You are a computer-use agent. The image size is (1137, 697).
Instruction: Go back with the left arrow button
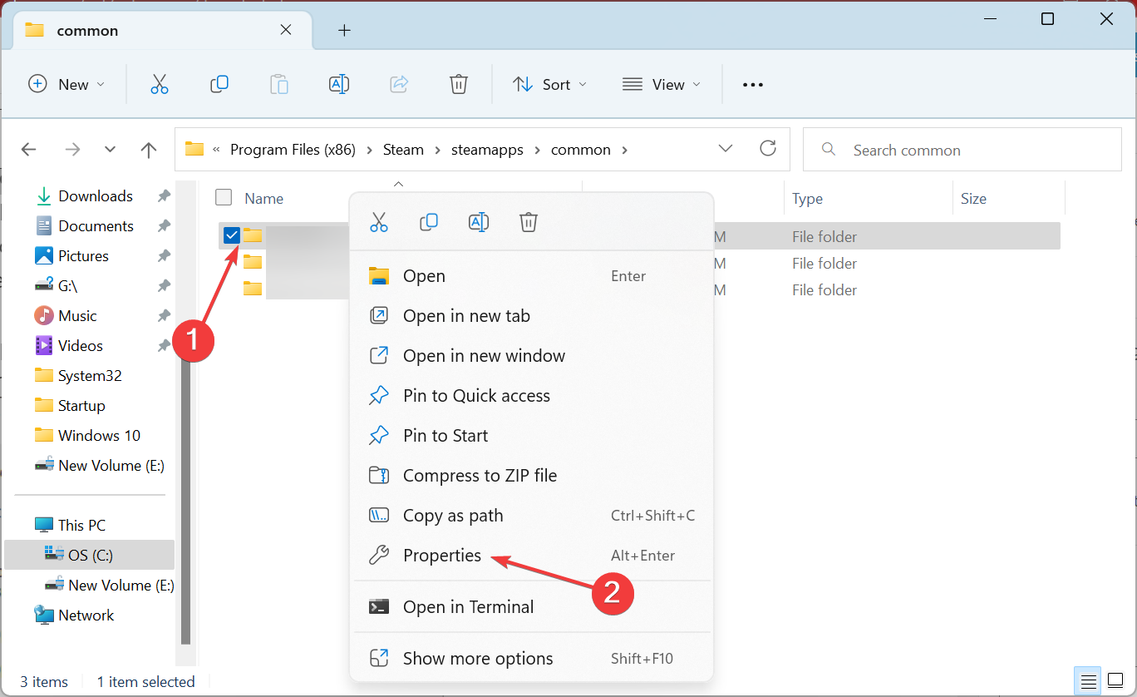click(x=29, y=150)
